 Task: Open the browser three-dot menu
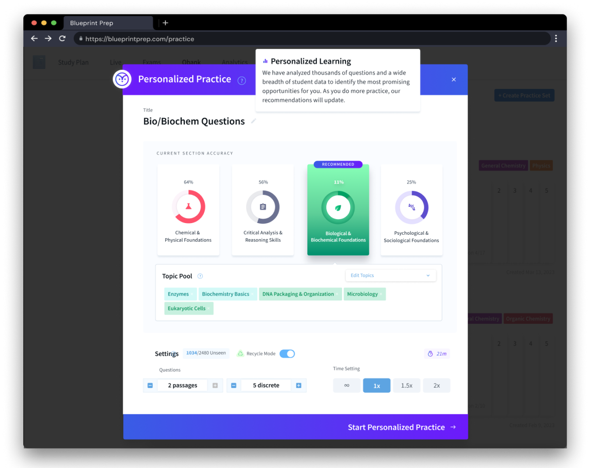(x=556, y=39)
